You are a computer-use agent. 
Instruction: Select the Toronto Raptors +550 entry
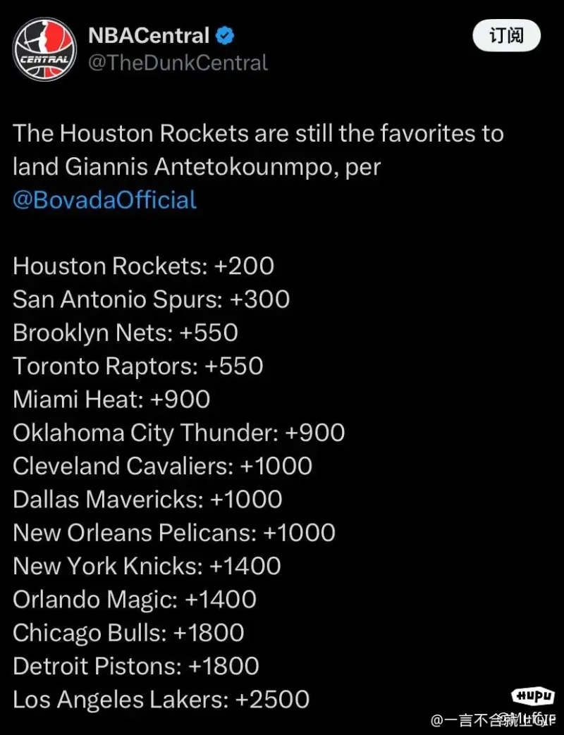[x=138, y=366]
